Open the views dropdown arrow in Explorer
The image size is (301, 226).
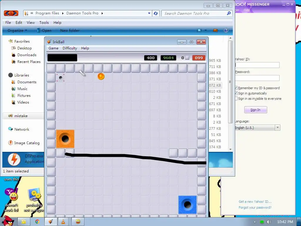click(205, 30)
